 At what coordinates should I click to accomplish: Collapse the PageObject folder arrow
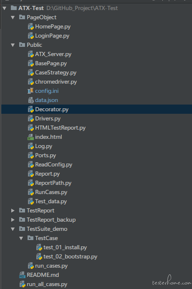tap(13, 18)
